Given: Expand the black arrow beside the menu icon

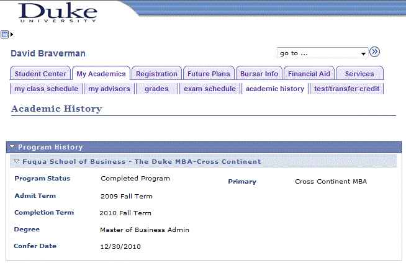Looking at the screenshot, I should tap(12, 34).
